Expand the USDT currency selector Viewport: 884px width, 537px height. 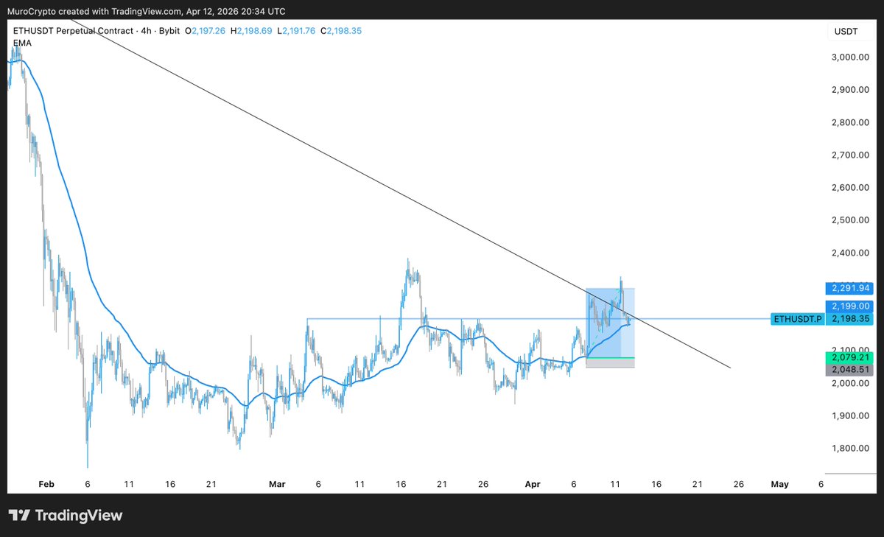pyautogui.click(x=846, y=31)
